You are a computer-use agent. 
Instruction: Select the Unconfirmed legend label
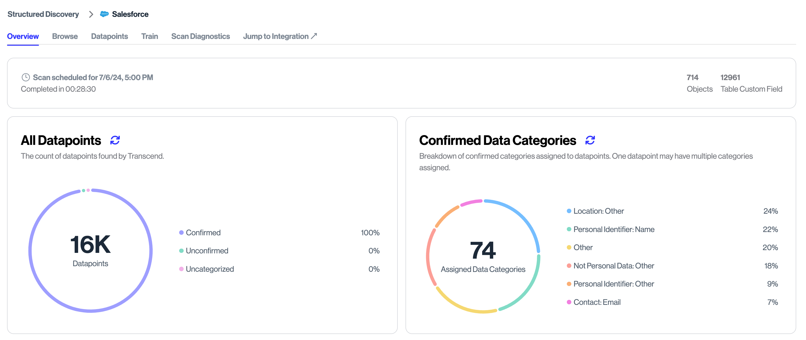coord(207,251)
